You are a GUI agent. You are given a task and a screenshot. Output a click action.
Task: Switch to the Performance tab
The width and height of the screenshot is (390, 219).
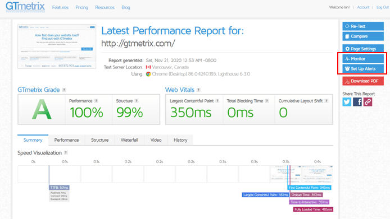tap(66, 140)
